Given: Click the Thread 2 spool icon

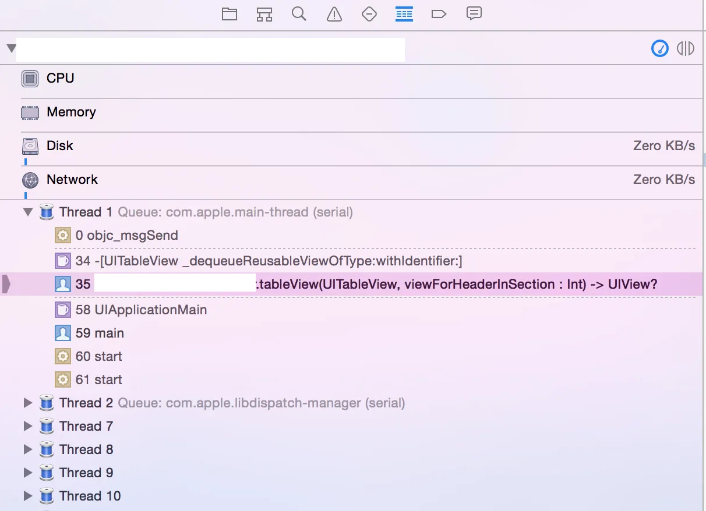Looking at the screenshot, I should click(x=47, y=403).
